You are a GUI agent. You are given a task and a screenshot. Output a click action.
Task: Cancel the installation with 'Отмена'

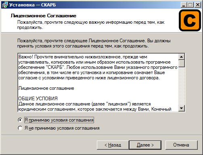point(181,145)
